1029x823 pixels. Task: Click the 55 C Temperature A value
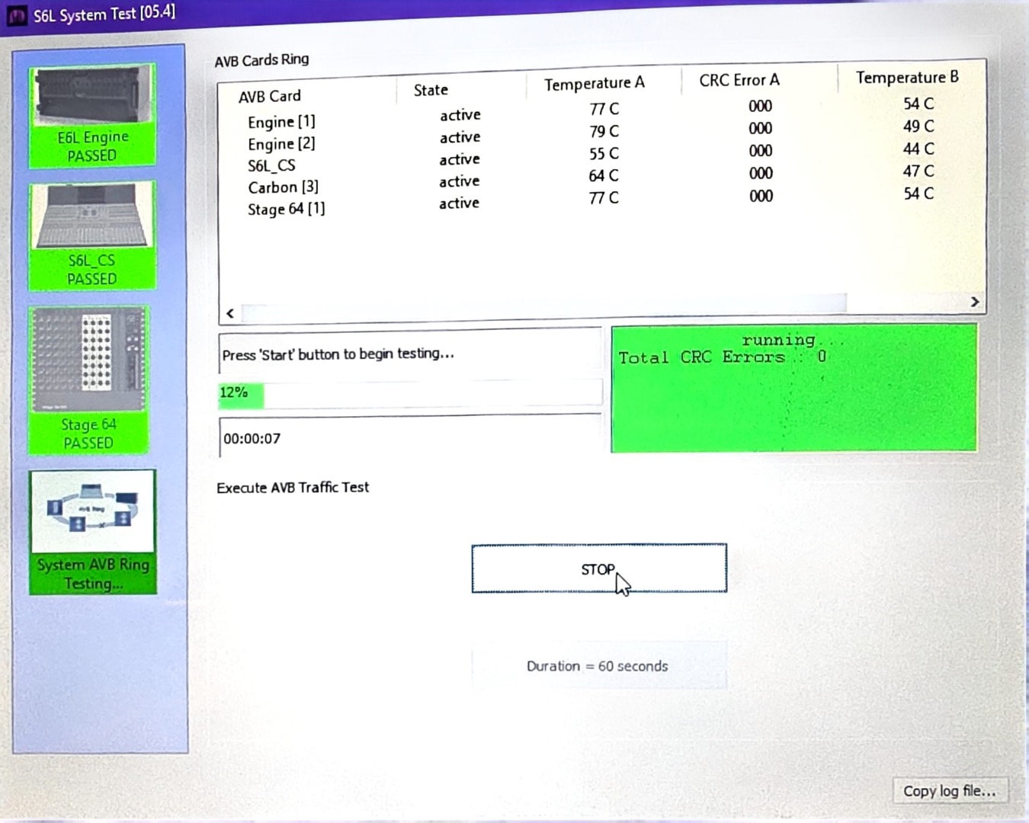[x=604, y=153]
